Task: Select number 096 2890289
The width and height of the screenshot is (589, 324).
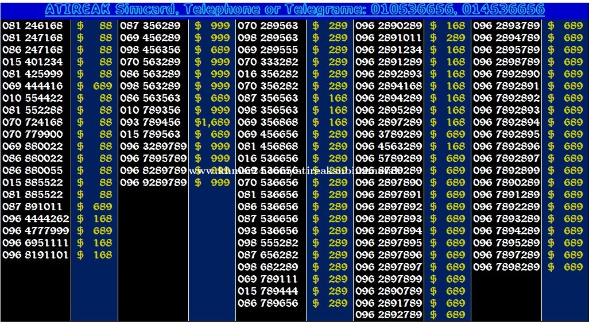Action: (389, 26)
